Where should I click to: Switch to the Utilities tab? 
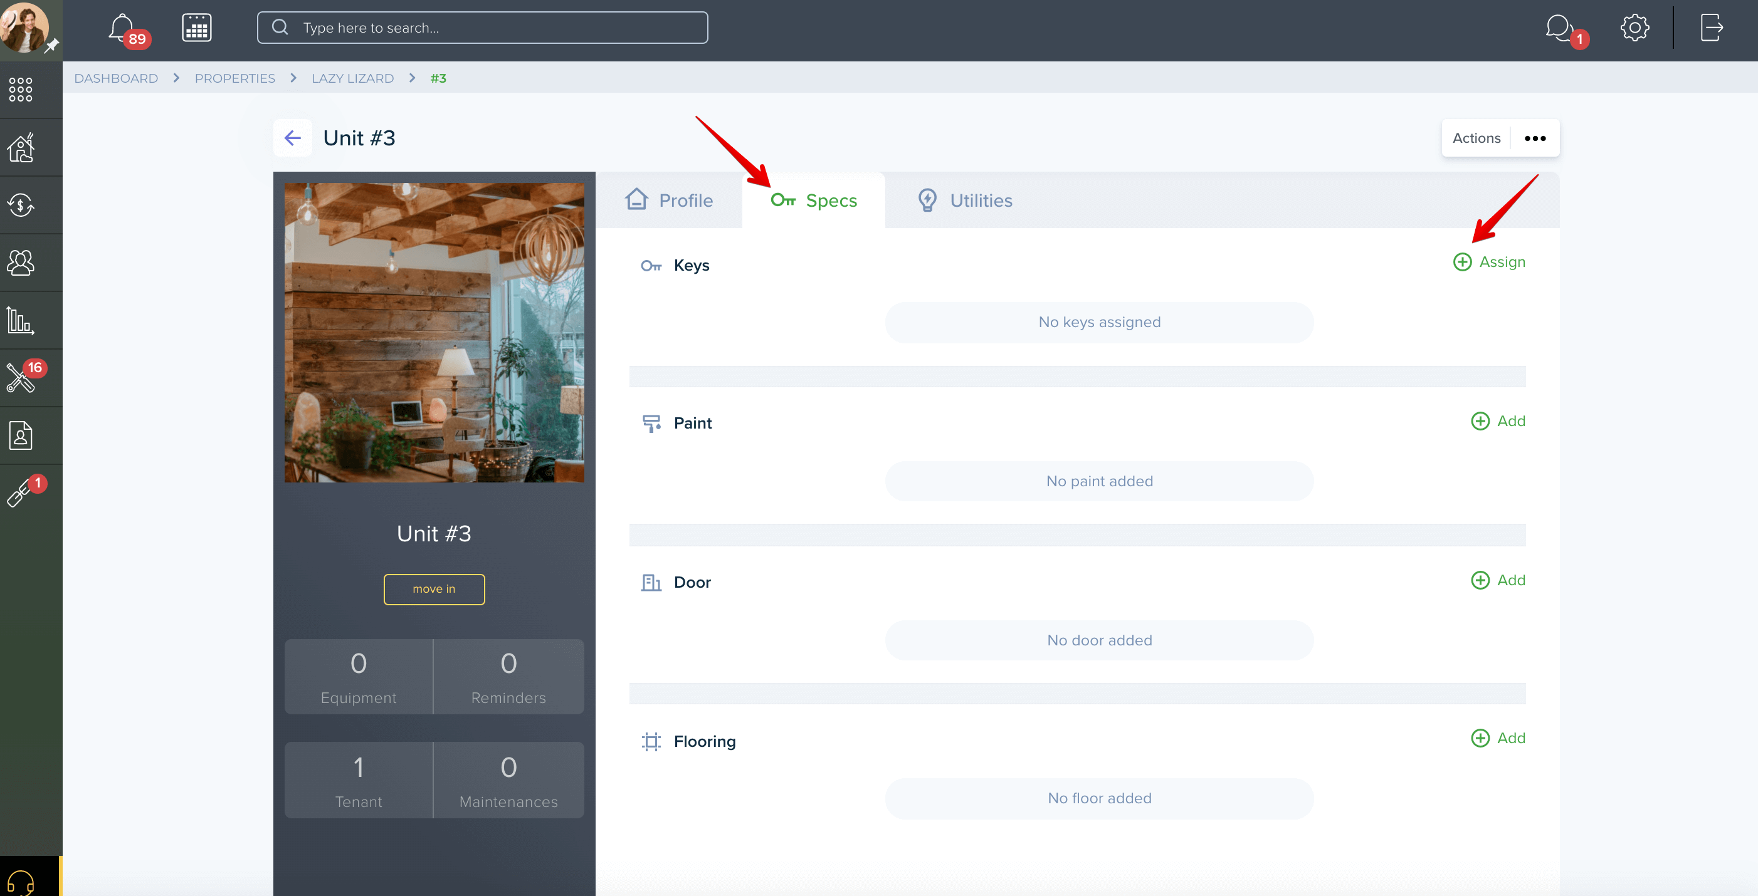click(x=964, y=201)
